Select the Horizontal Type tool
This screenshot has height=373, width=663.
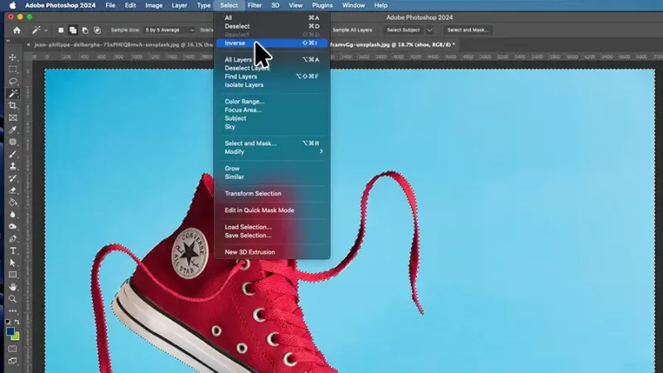click(x=12, y=251)
